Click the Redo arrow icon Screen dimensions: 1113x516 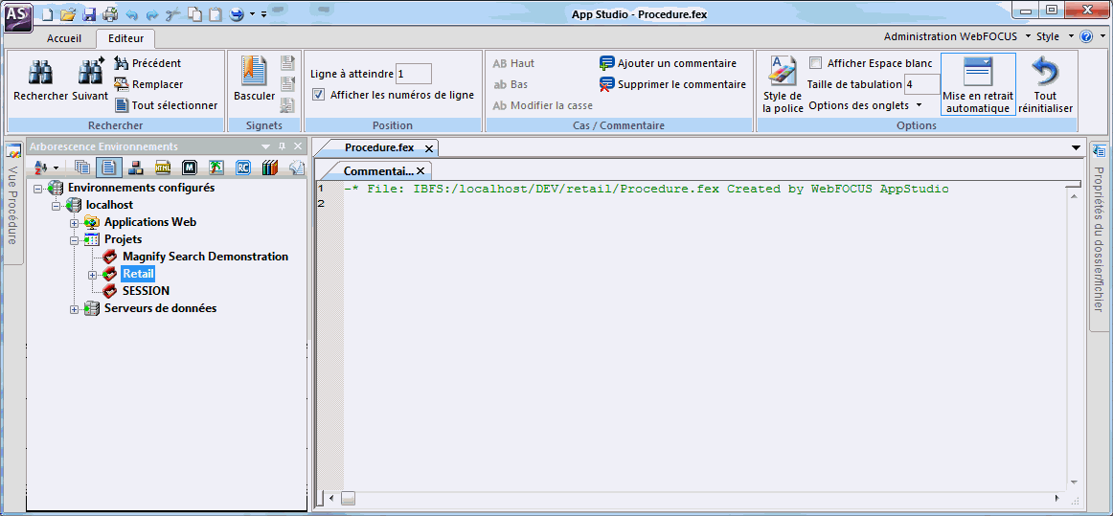[152, 13]
